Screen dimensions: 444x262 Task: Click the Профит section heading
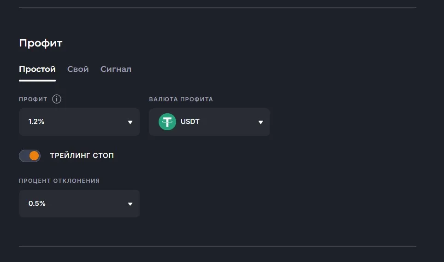point(41,43)
